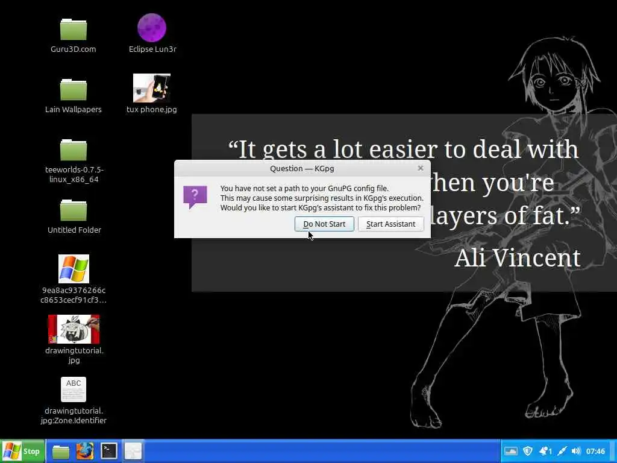Select the drawingtutorial.jpg:Zone.Identifier text file
Screen dimensions: 617x463
pyautogui.click(x=74, y=389)
